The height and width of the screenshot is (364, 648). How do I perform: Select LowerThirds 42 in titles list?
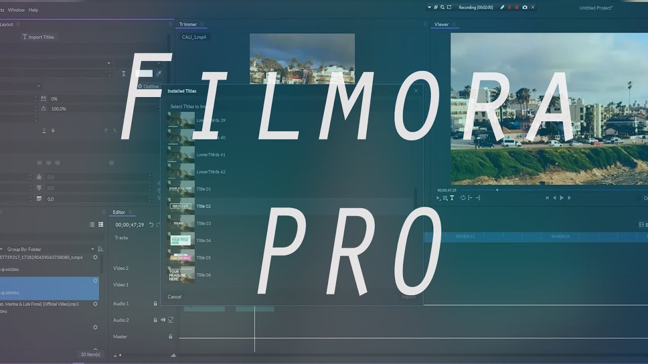[211, 172]
